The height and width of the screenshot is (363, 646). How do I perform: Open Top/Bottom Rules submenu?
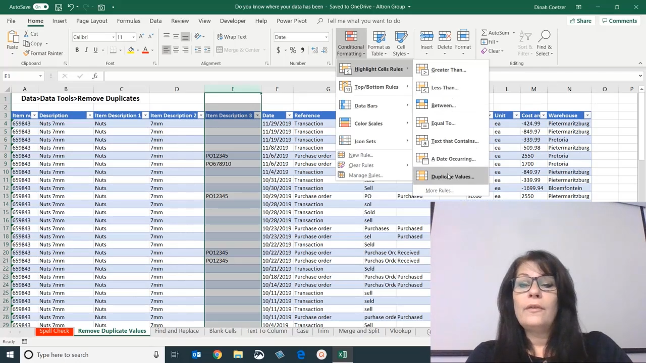(374, 87)
